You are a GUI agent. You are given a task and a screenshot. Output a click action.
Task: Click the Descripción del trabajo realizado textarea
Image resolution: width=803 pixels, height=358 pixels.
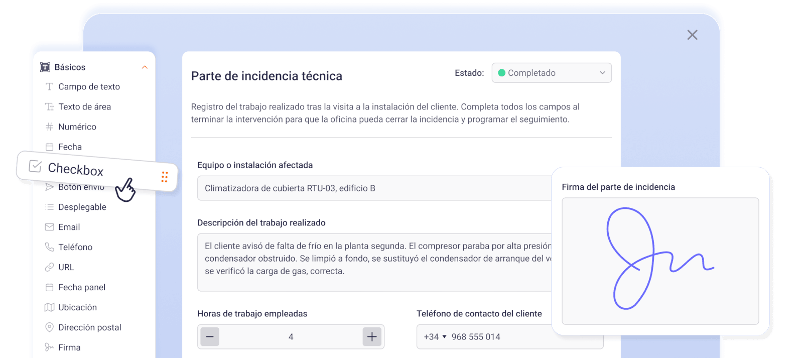(374, 262)
